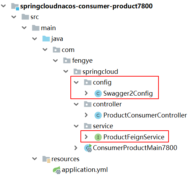Screen dimensions: 189x175
Task: Select the ConsumerProductMain7800 class name
Action: [x=135, y=148]
